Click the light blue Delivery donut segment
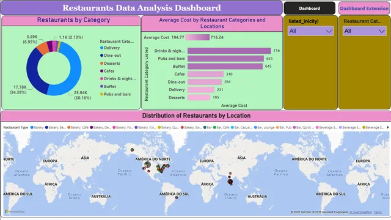Viewport: 391px width, 220px height. (75, 75)
